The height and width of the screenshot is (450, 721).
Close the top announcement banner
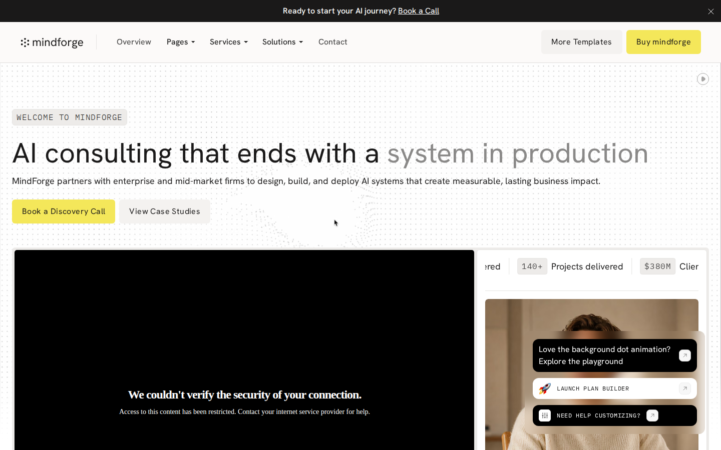pyautogui.click(x=710, y=11)
